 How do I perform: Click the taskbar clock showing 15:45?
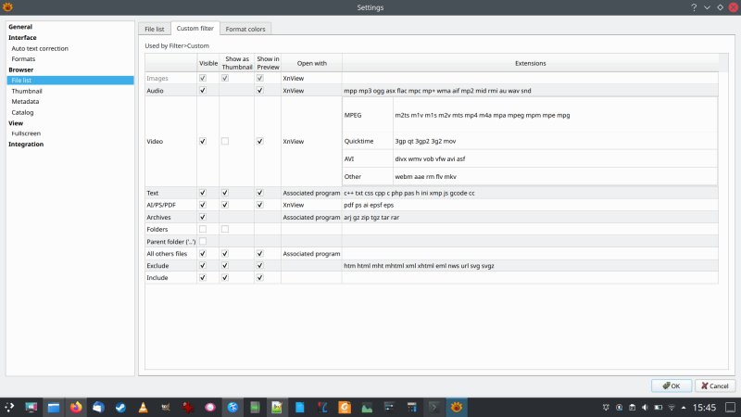coord(704,407)
